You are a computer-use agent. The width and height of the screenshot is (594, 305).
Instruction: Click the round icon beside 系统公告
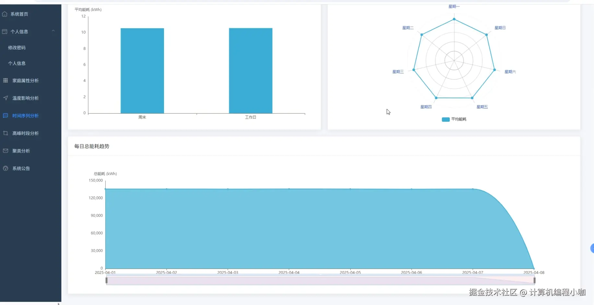point(6,168)
